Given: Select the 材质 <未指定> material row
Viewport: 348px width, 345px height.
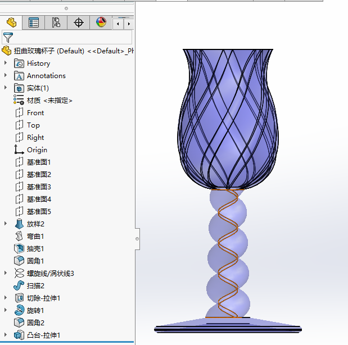Looking at the screenshot, I should tap(43, 101).
